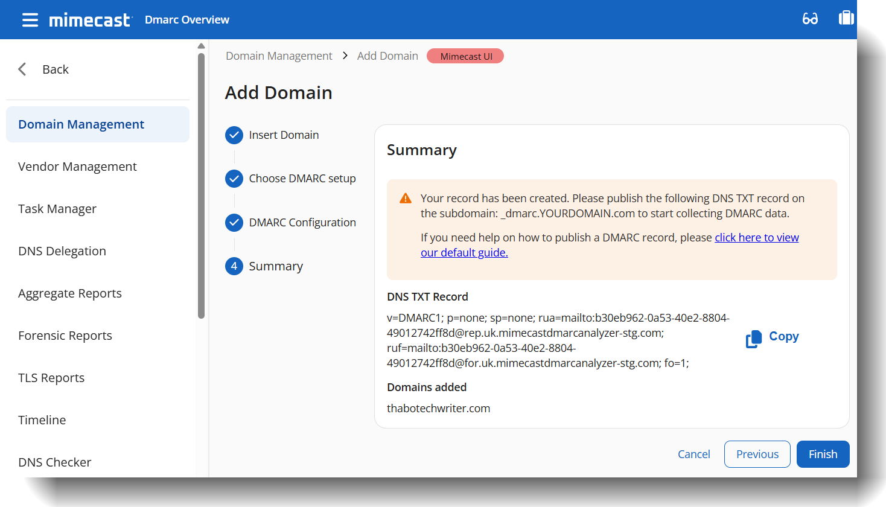The height and width of the screenshot is (507, 886).
Task: Open the briefcase icon in header
Action: click(846, 18)
